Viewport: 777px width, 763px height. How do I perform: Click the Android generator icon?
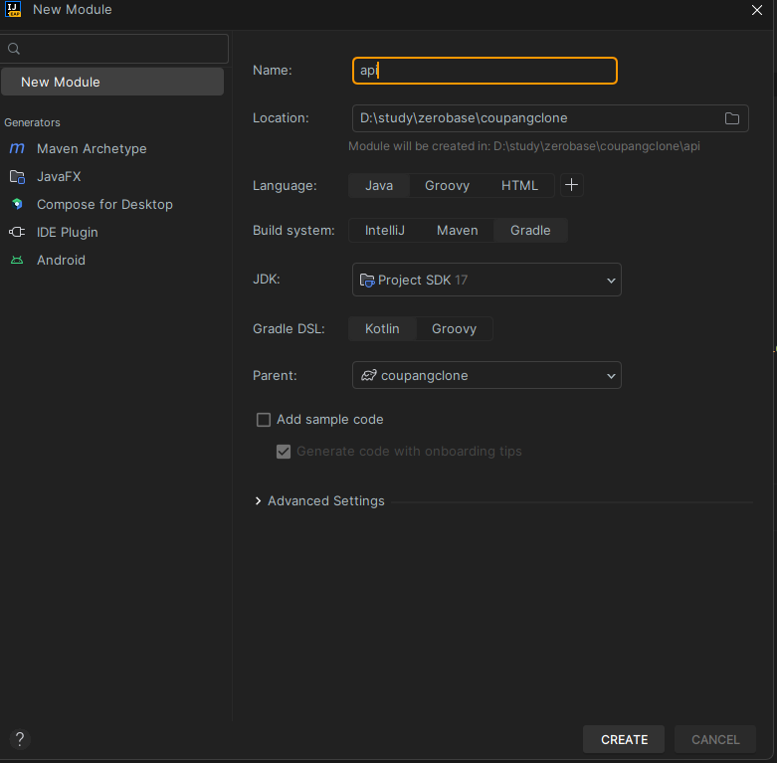[17, 260]
